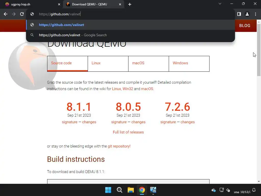This screenshot has width=261, height=196.
Task: Click the page scrollbar thumb
Action: coord(259,50)
